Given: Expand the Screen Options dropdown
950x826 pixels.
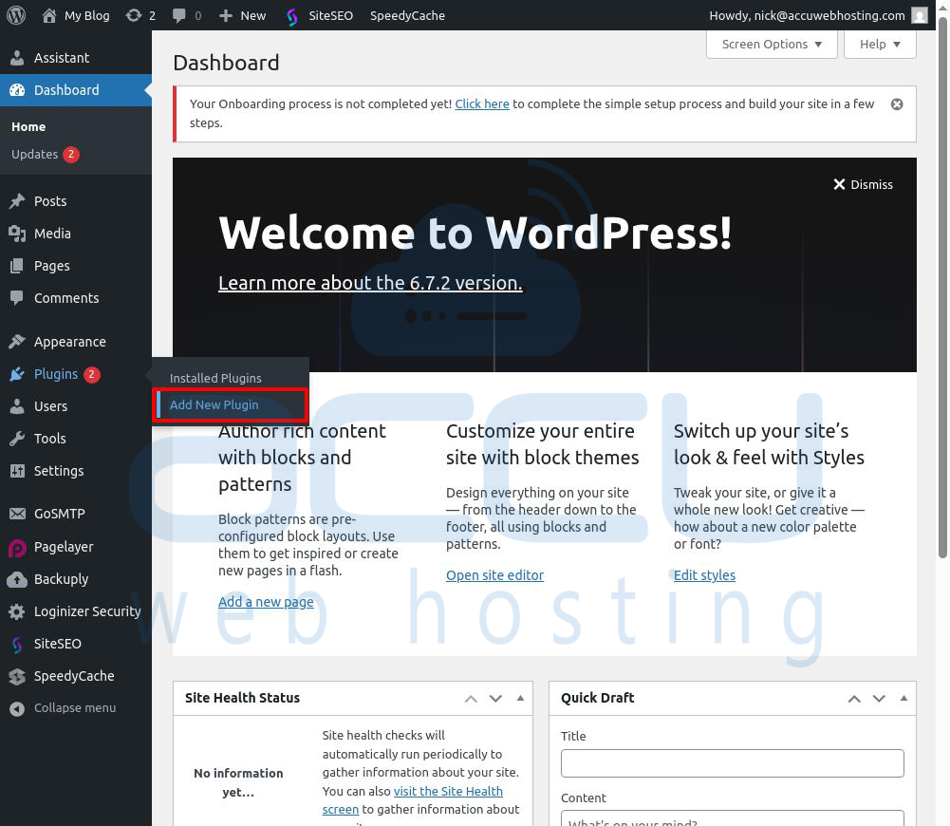Looking at the screenshot, I should pos(772,45).
